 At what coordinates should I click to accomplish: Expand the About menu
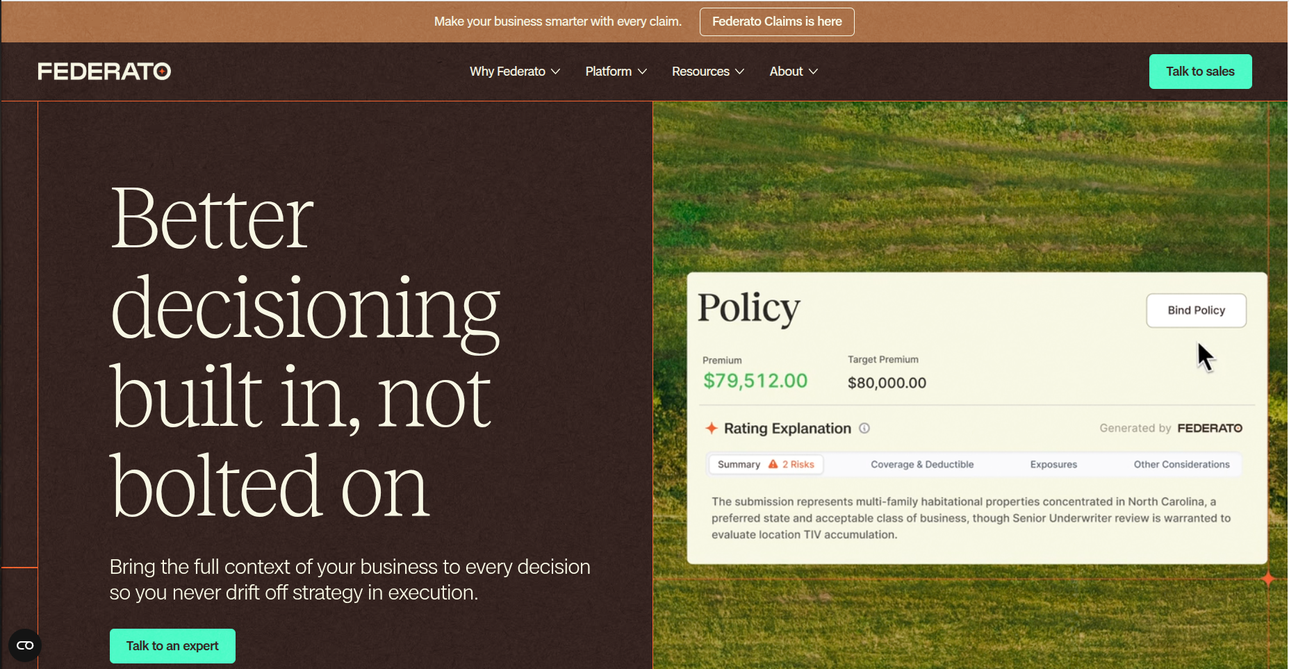pyautogui.click(x=794, y=72)
